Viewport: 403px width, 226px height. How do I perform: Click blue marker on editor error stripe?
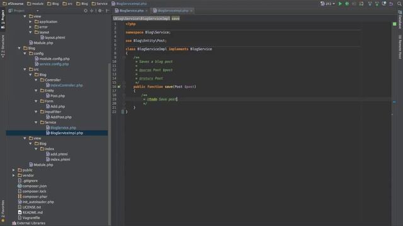pos(395,102)
